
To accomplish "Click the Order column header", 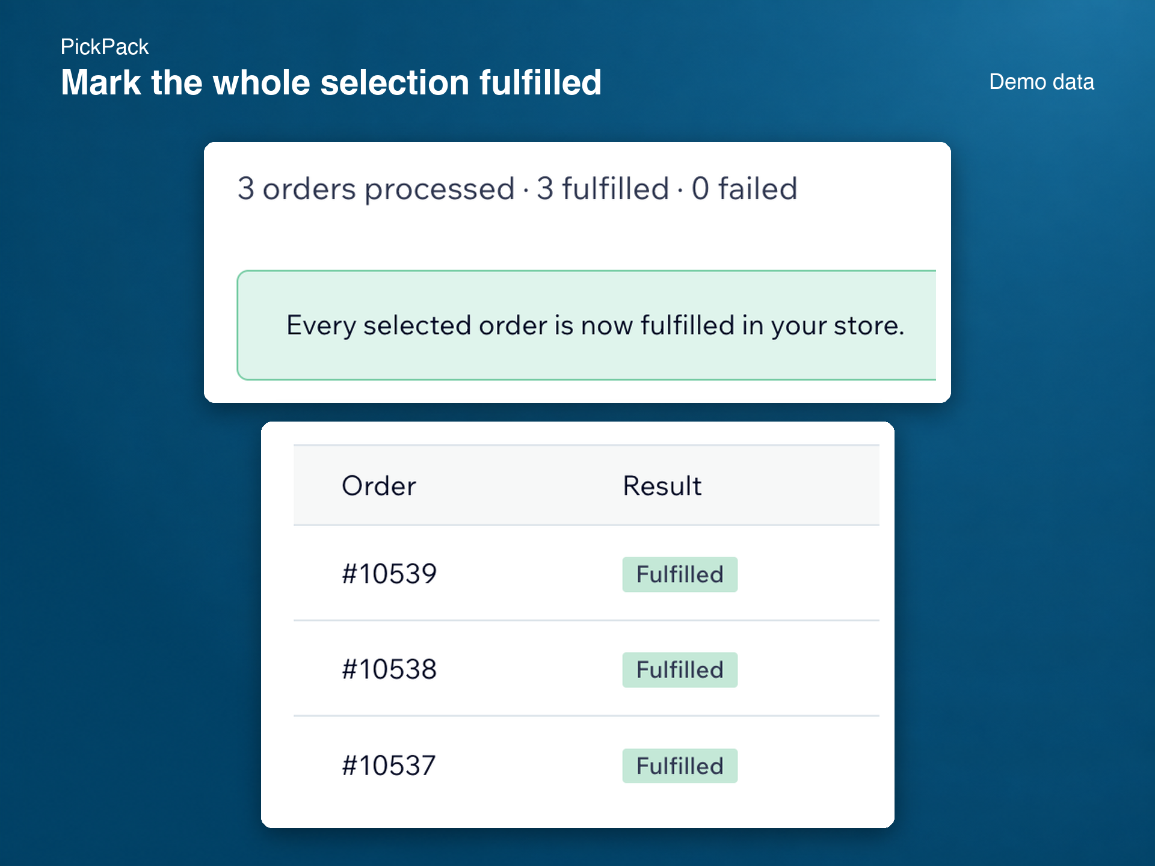I will click(379, 486).
